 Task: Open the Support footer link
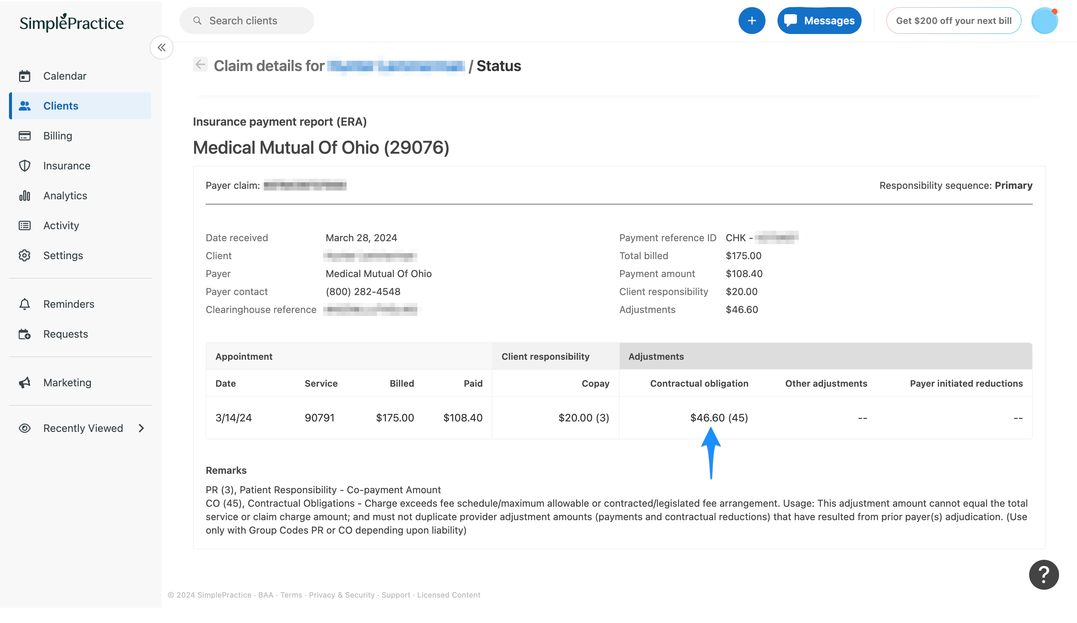396,595
